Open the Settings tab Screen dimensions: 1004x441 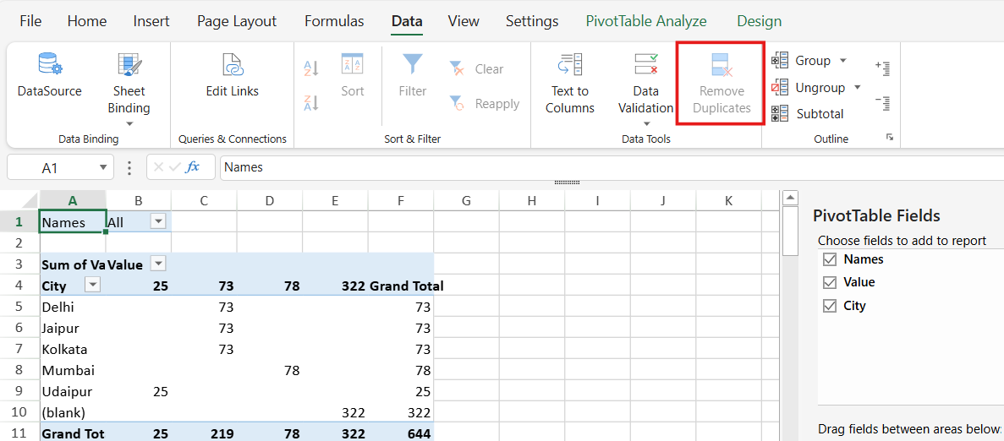click(x=532, y=21)
